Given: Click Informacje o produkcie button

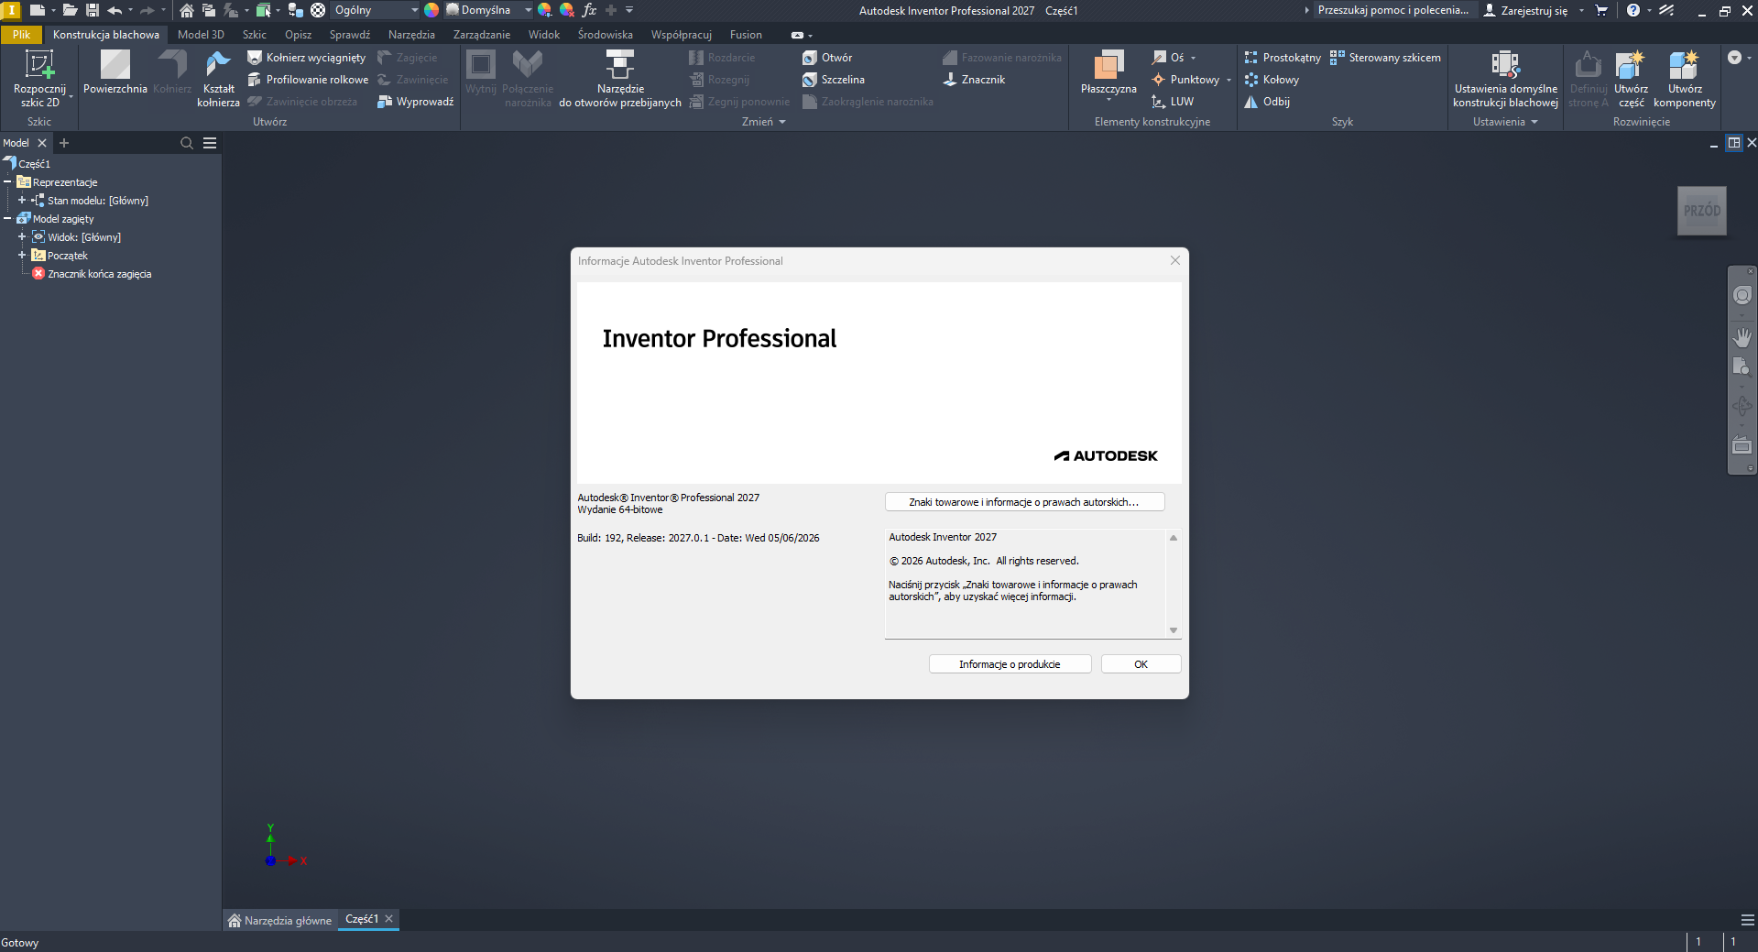Looking at the screenshot, I should (1010, 664).
